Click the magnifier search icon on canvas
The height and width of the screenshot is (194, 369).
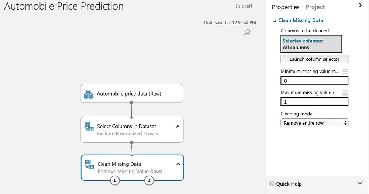247,32
